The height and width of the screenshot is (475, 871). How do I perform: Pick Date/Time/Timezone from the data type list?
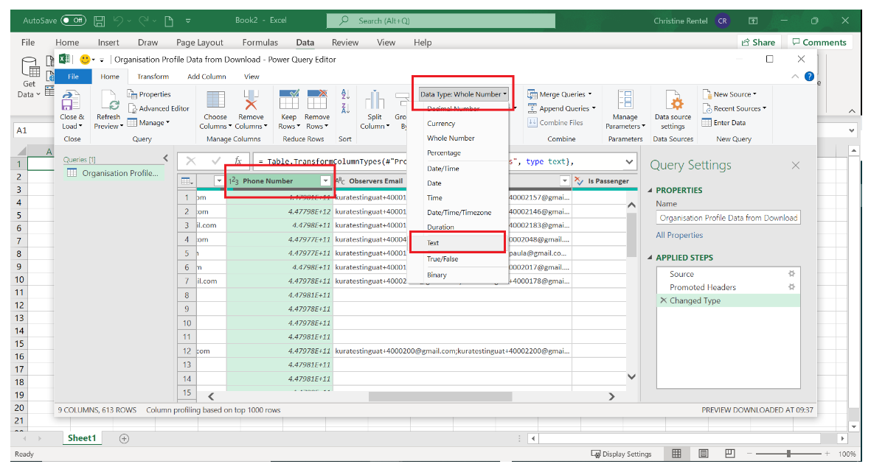click(x=459, y=213)
